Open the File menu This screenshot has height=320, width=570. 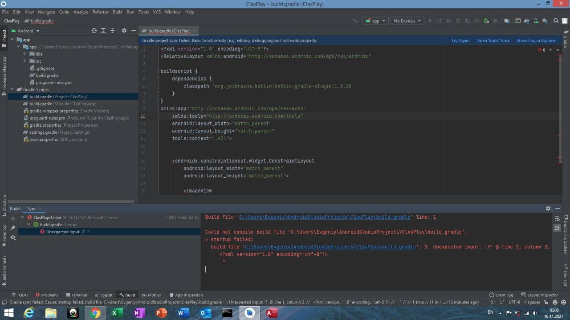point(5,12)
